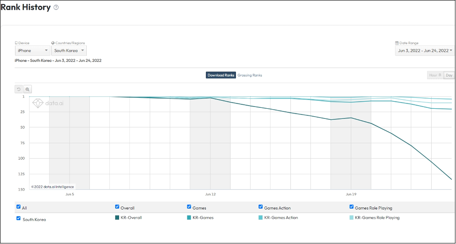Select the Download Ranks tab

click(x=220, y=75)
